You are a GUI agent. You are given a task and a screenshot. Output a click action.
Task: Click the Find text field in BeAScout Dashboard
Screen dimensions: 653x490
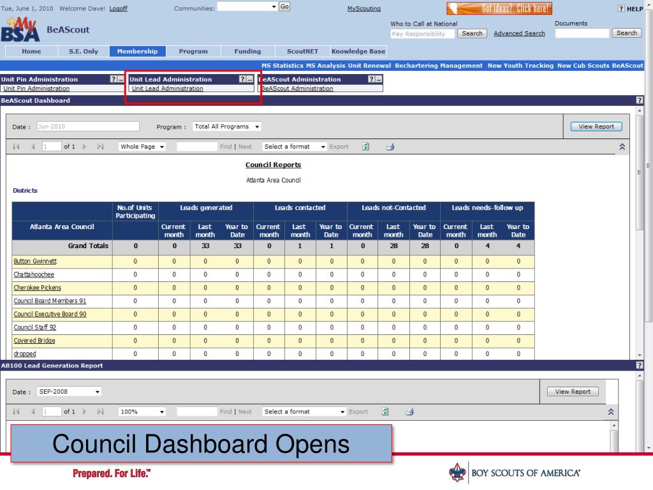point(196,147)
